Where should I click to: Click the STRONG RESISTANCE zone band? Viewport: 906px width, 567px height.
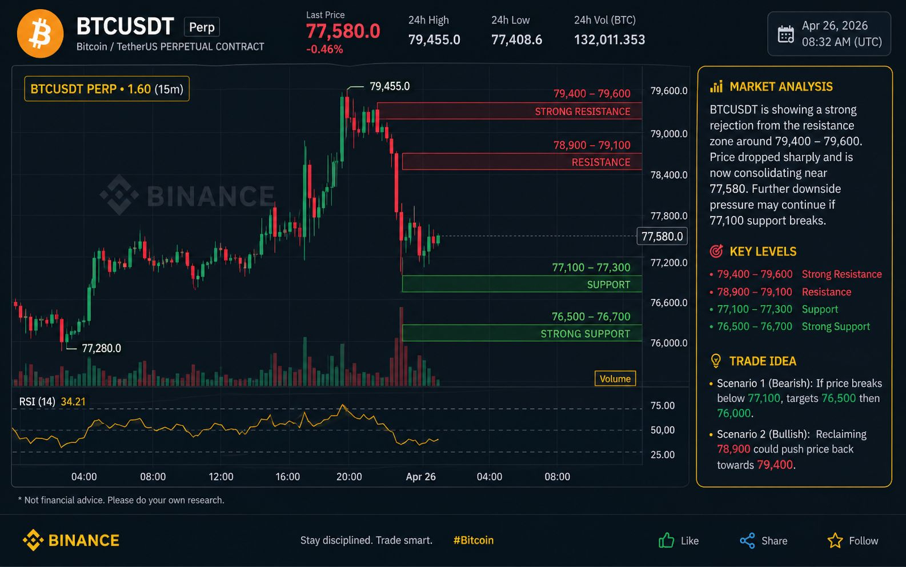510,111
